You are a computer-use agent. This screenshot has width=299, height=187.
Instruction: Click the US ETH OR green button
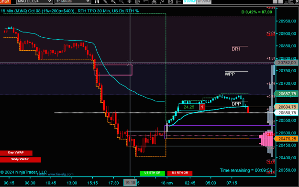point(152,173)
